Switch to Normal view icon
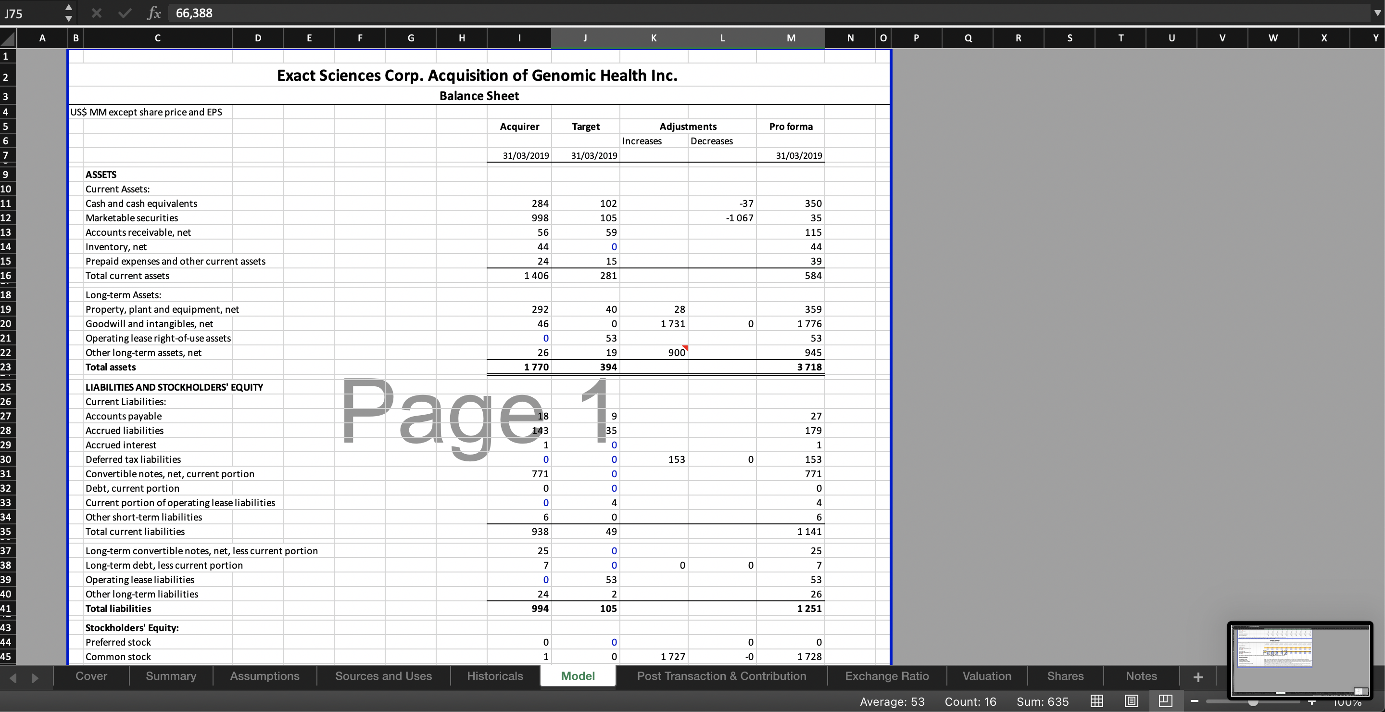This screenshot has width=1385, height=712. [1097, 701]
